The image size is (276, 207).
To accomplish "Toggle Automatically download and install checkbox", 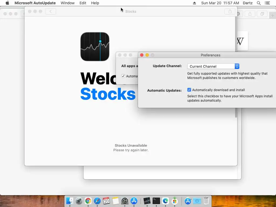I will coord(189,90).
